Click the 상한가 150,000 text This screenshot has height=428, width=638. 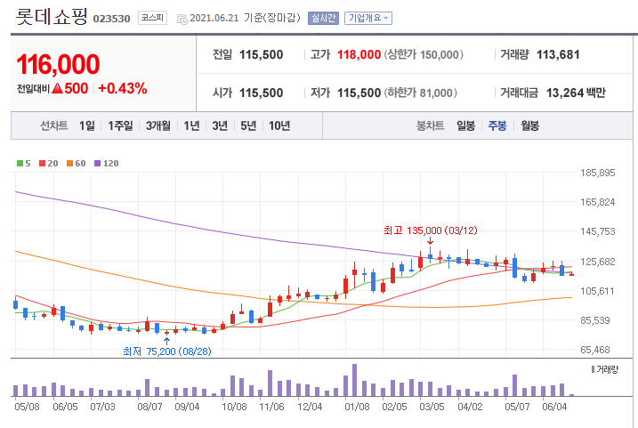pyautogui.click(x=424, y=54)
